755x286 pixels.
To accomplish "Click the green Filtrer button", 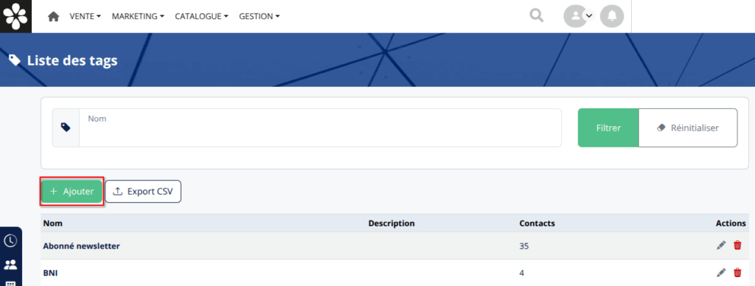I will pos(608,128).
